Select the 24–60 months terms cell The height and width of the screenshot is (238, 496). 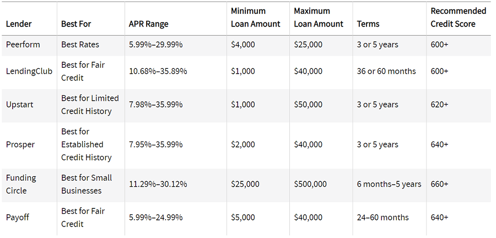(383, 218)
